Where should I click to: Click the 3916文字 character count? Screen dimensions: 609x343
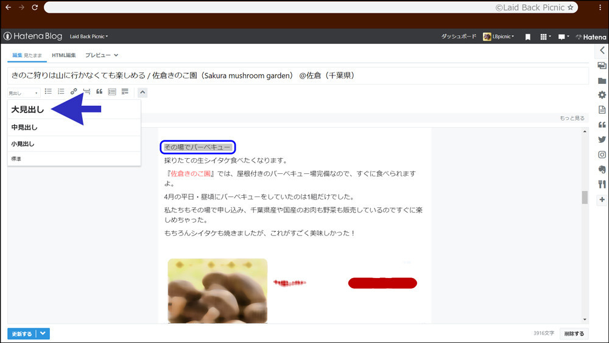544,333
